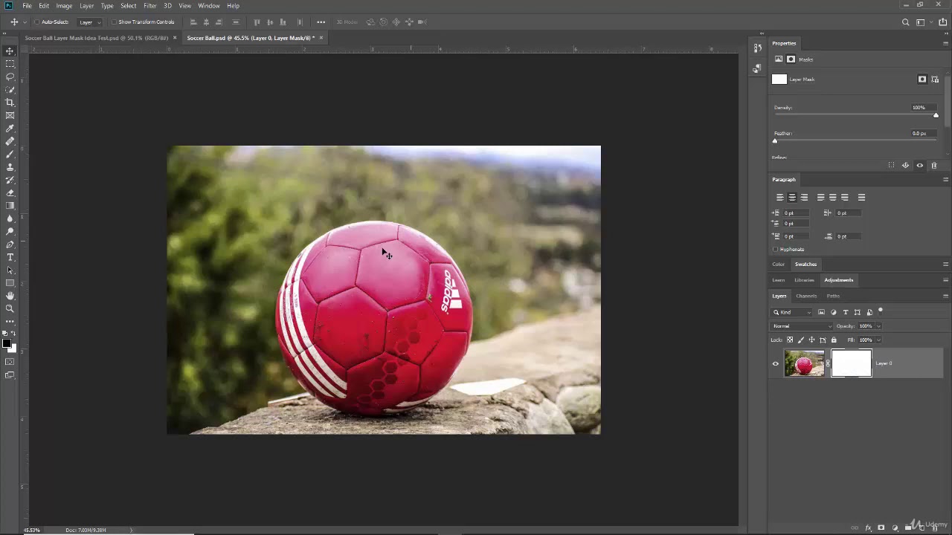Image resolution: width=952 pixels, height=535 pixels.
Task: Open the Image menu
Action: pos(64,6)
